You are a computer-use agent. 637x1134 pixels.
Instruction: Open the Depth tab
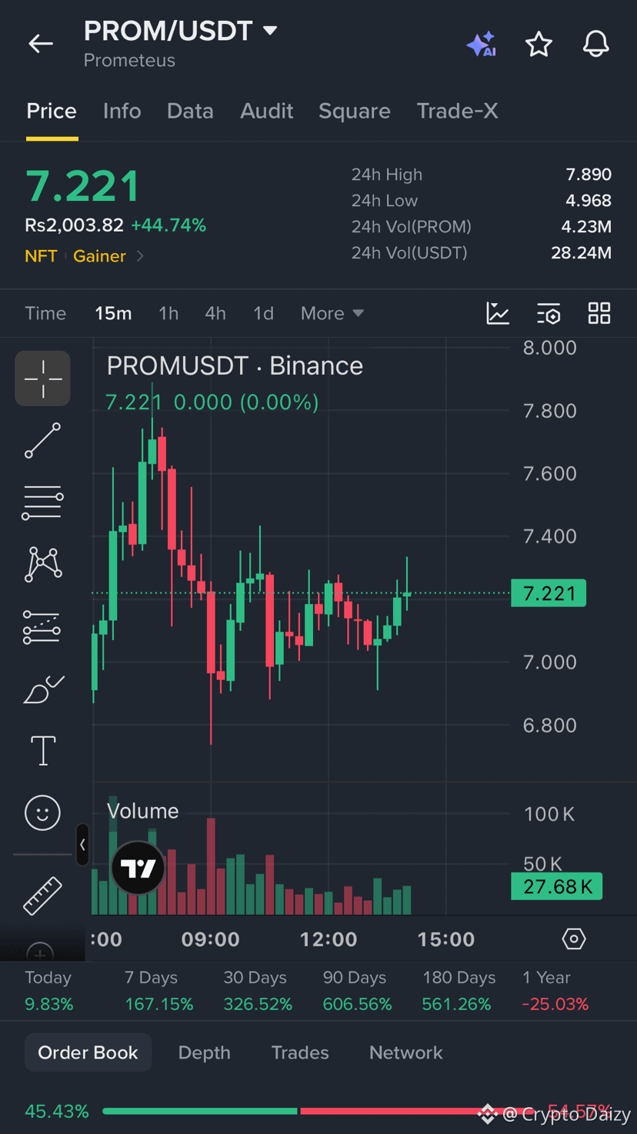pos(204,1052)
